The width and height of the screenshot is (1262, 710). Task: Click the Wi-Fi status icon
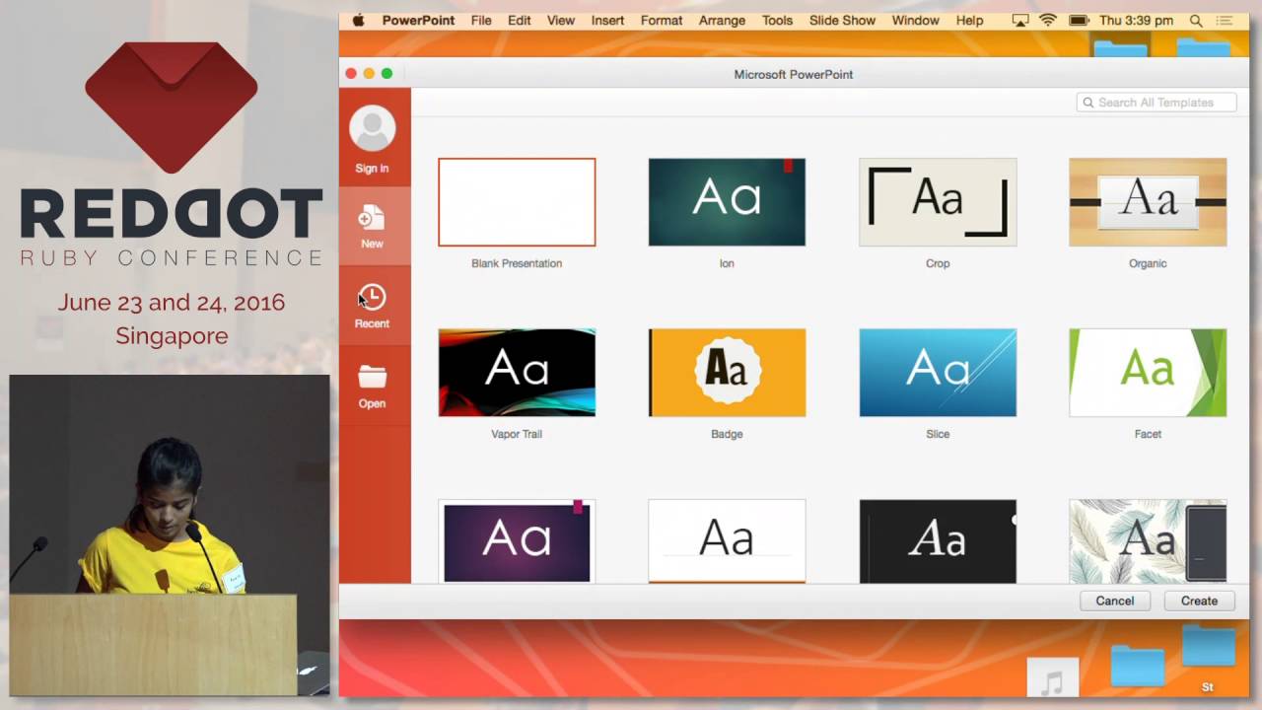[1048, 20]
